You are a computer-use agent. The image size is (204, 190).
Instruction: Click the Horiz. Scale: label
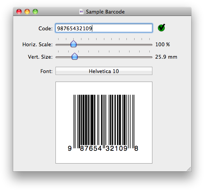tap(38, 44)
